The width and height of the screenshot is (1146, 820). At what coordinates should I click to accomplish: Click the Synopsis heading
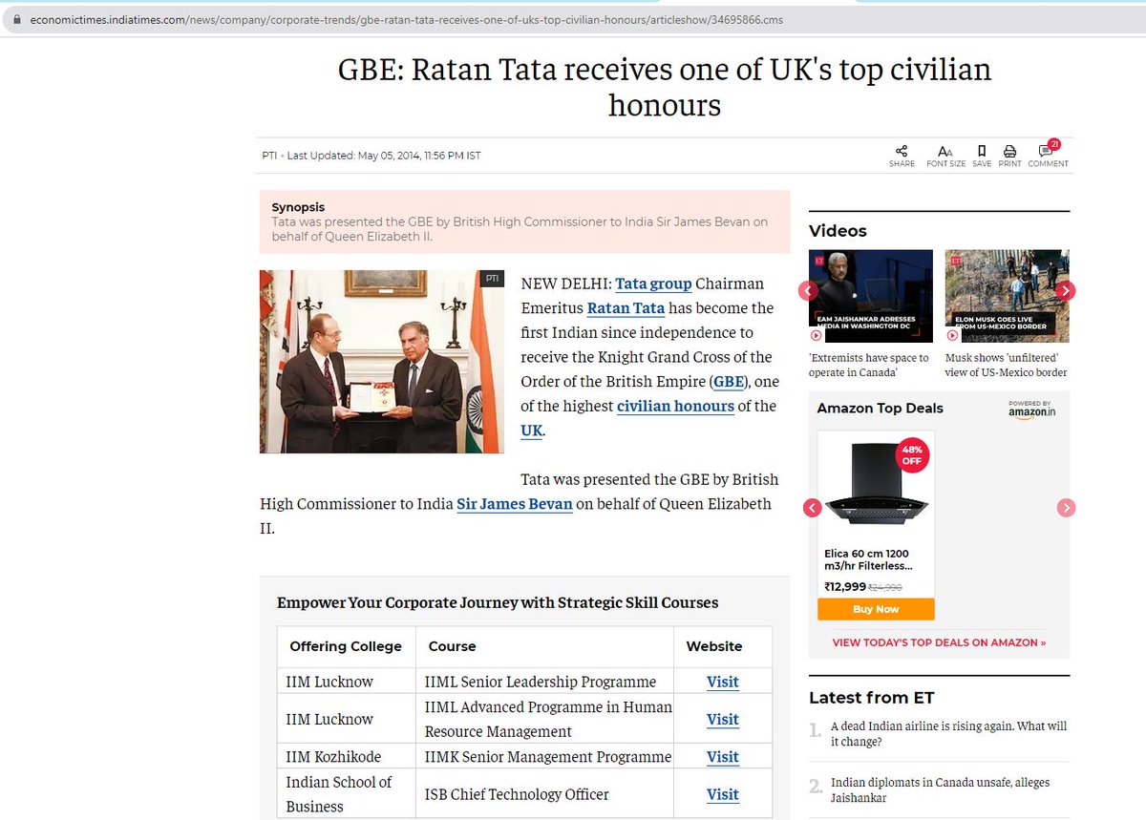pos(298,207)
